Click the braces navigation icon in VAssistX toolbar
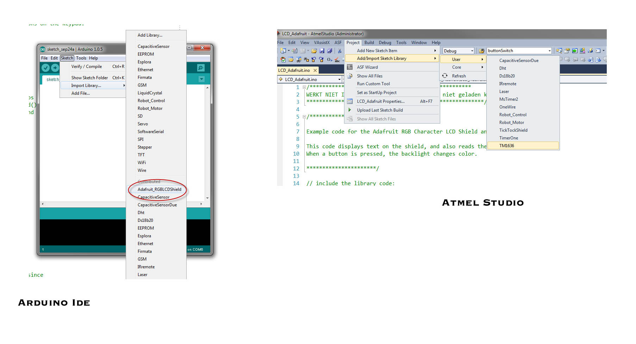 click(x=329, y=60)
